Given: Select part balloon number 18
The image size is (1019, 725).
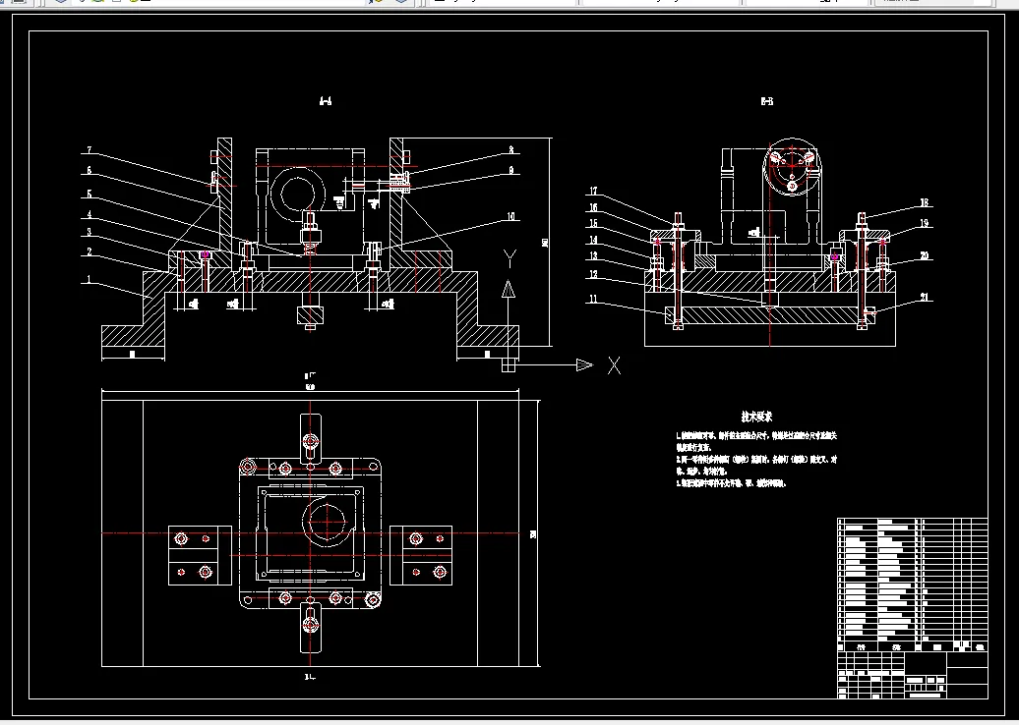Looking at the screenshot, I should coord(925,203).
